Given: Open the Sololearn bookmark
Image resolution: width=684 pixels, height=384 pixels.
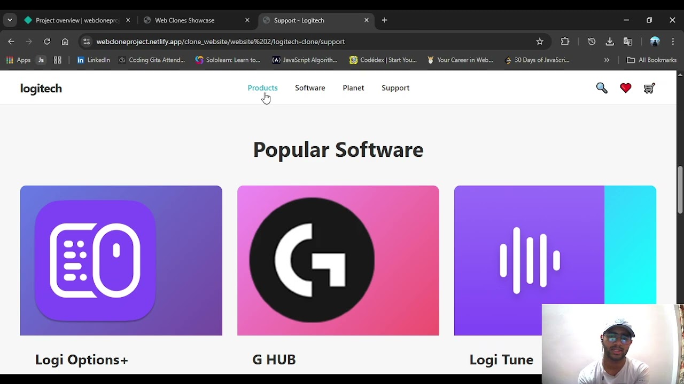Looking at the screenshot, I should pos(228,60).
